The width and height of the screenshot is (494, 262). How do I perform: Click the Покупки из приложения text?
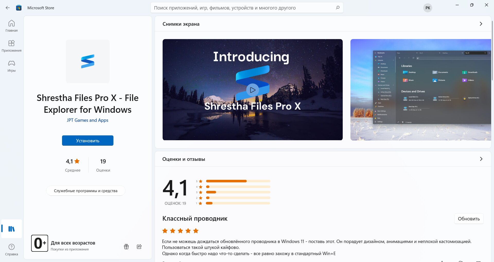[70, 249]
